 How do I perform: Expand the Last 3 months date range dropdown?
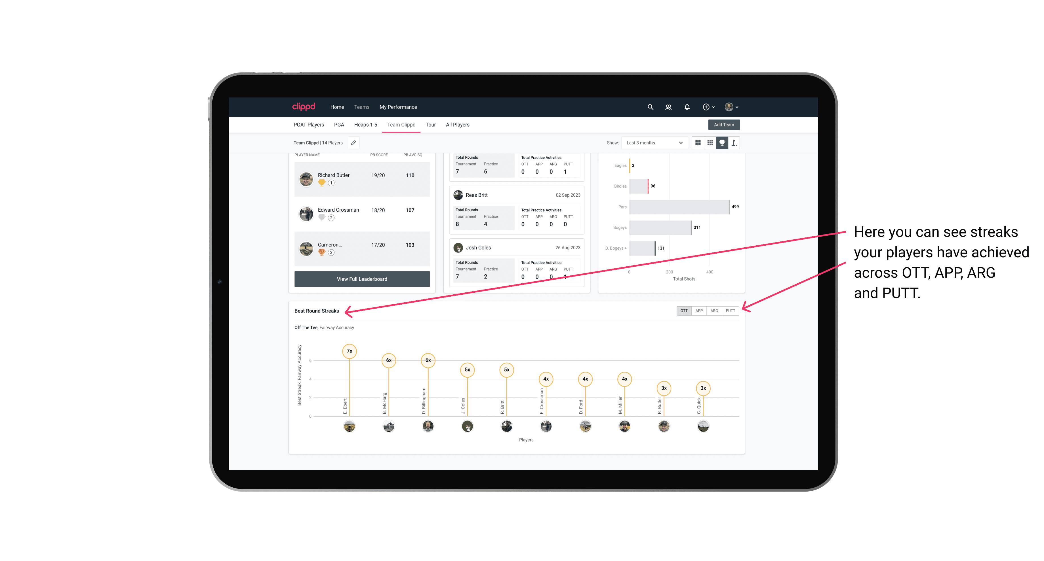click(x=653, y=143)
